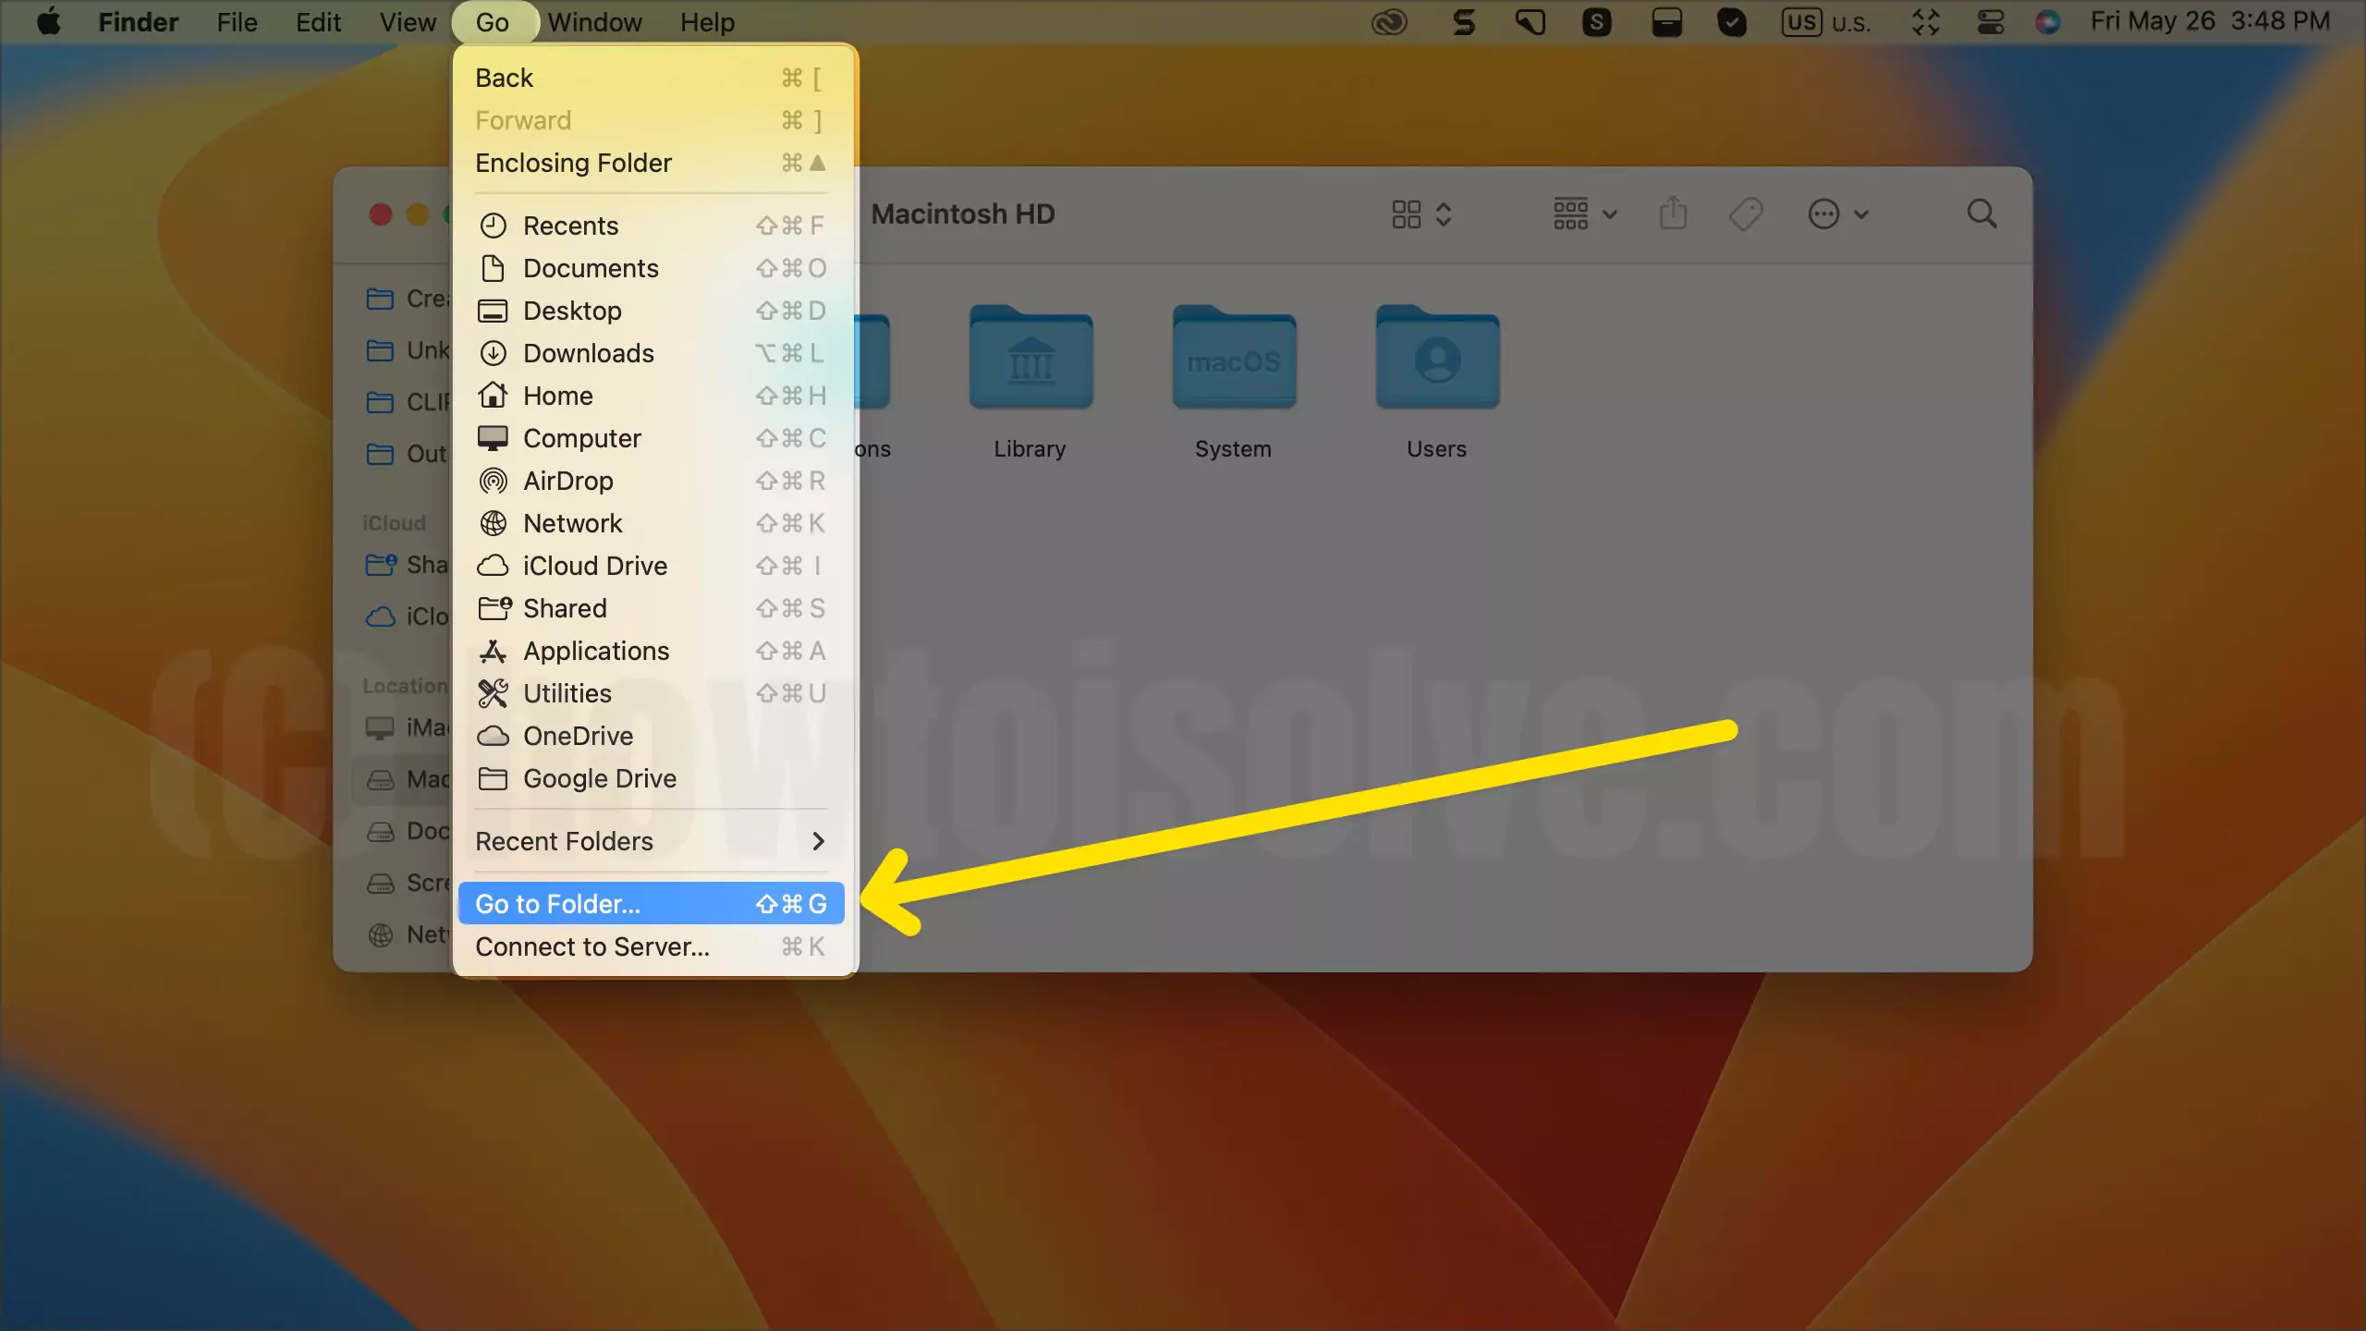Open the Library folder

click(1031, 381)
